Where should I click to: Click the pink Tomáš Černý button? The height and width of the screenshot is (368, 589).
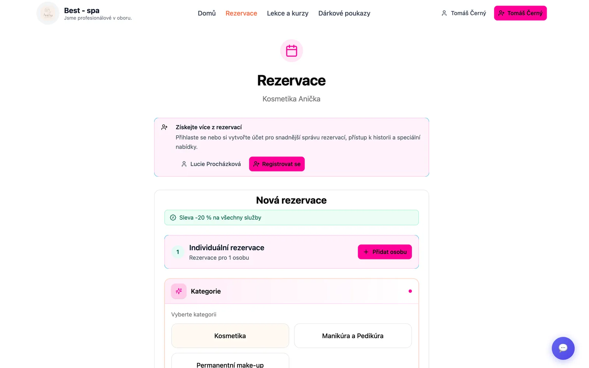520,13
